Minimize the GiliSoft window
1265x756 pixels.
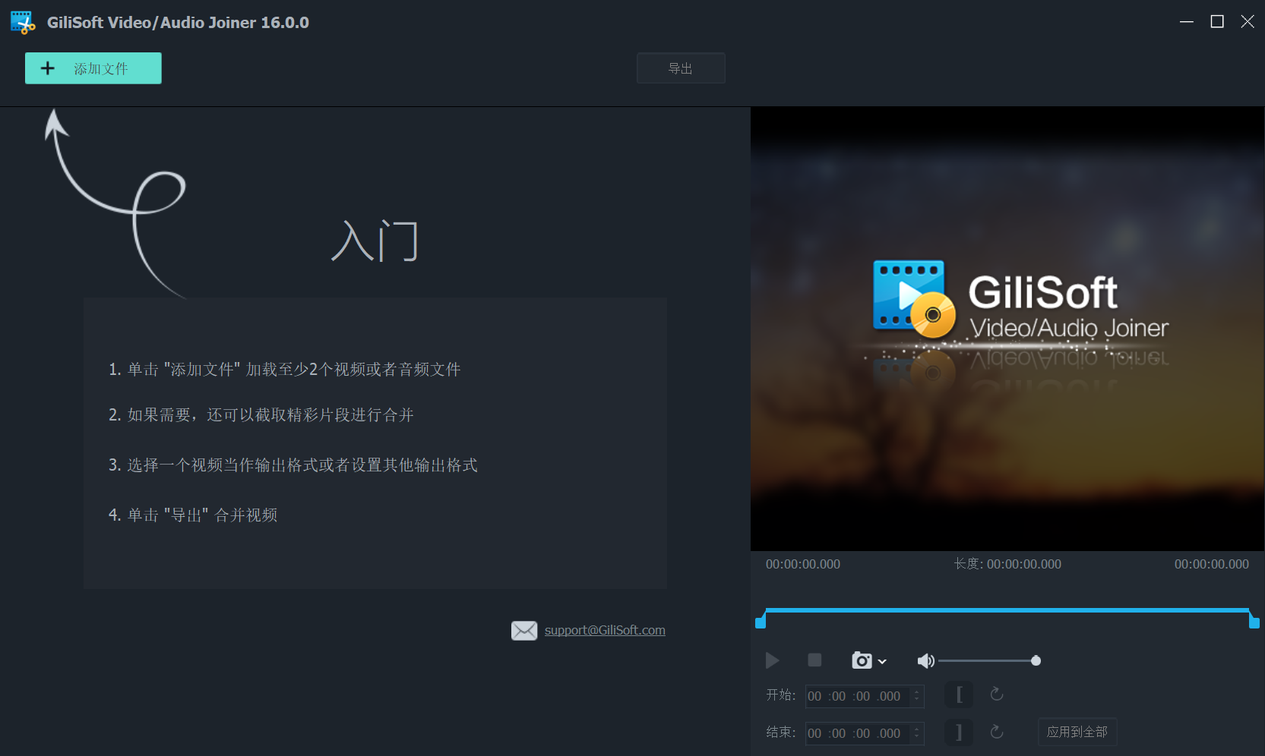click(x=1187, y=22)
